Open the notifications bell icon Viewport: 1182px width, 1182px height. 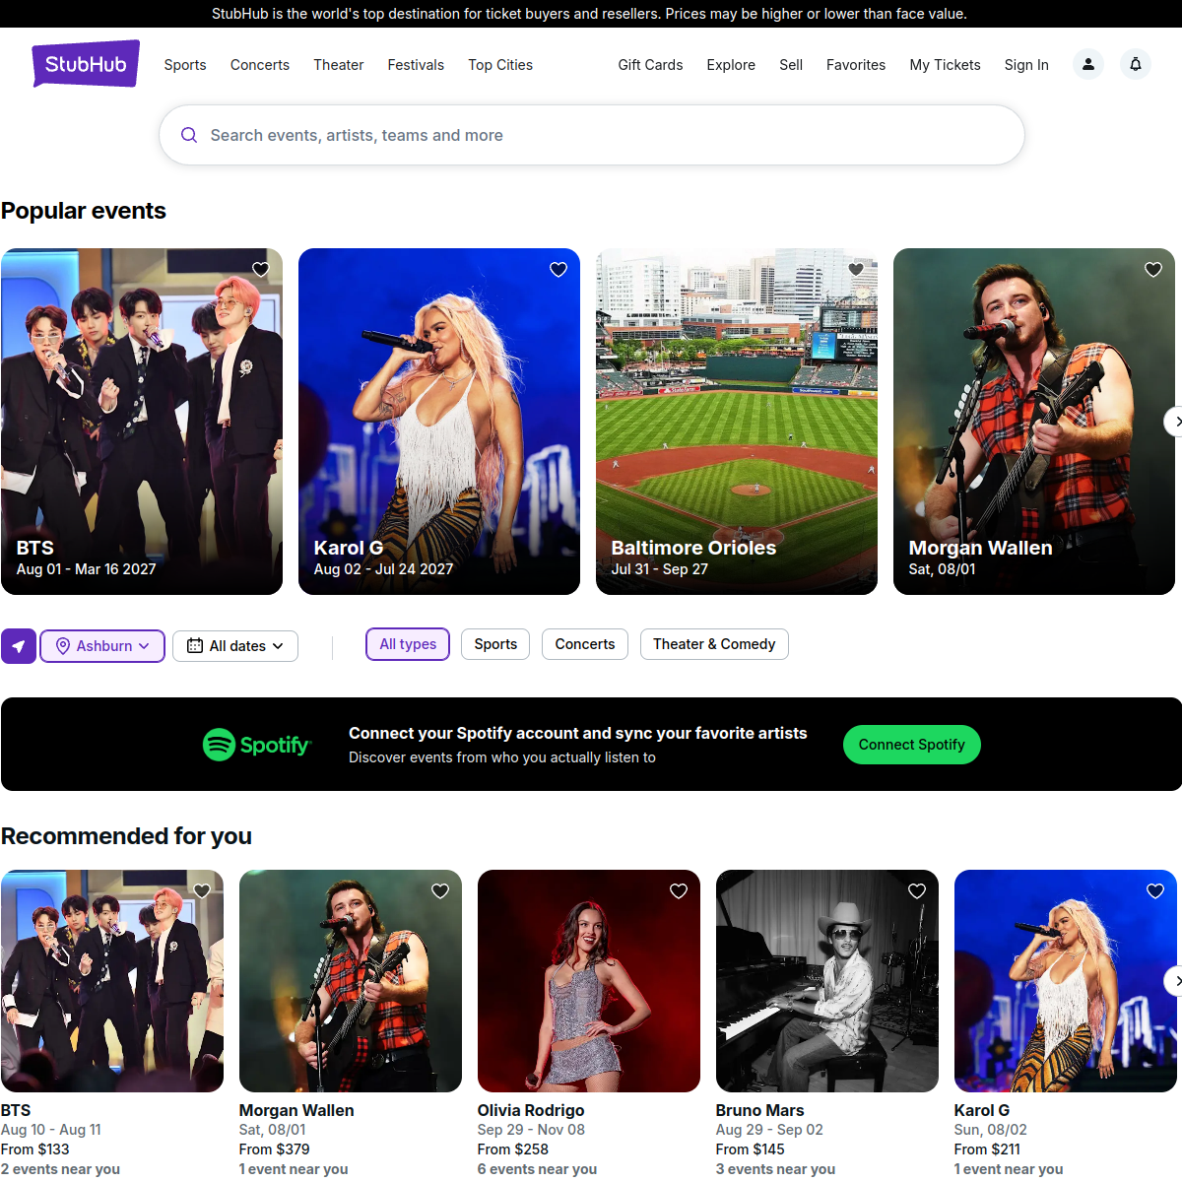pos(1136,64)
